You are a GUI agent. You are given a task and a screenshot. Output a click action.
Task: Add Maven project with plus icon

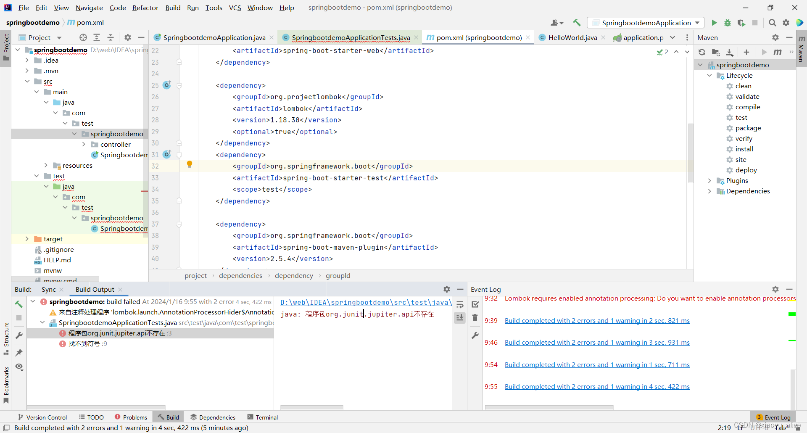point(746,52)
